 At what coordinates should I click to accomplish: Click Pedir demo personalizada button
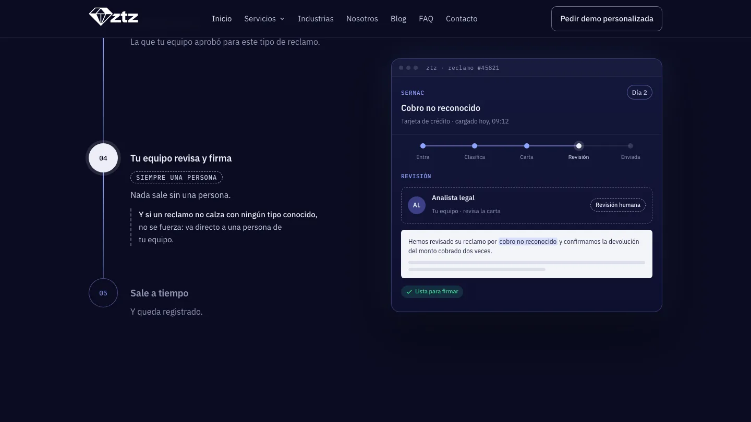coord(607,19)
